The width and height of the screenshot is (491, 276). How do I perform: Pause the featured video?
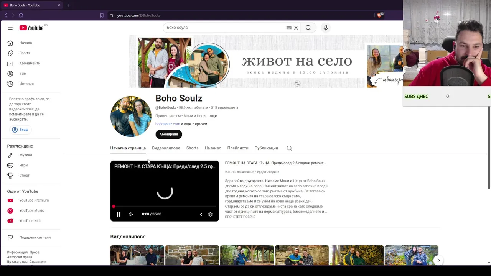[119, 214]
